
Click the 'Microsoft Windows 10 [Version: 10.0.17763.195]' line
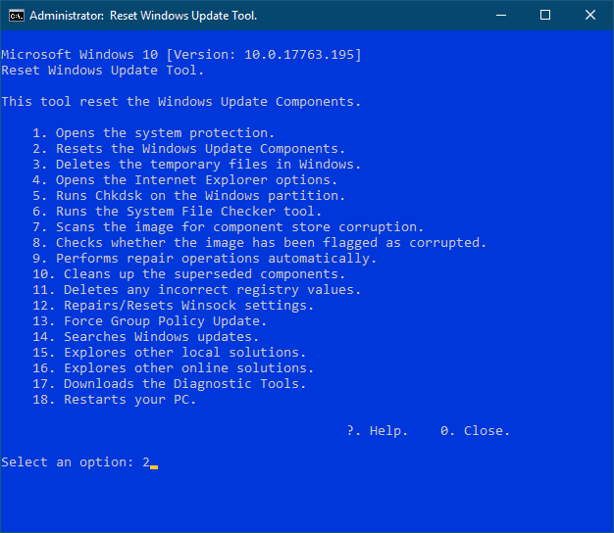point(181,55)
